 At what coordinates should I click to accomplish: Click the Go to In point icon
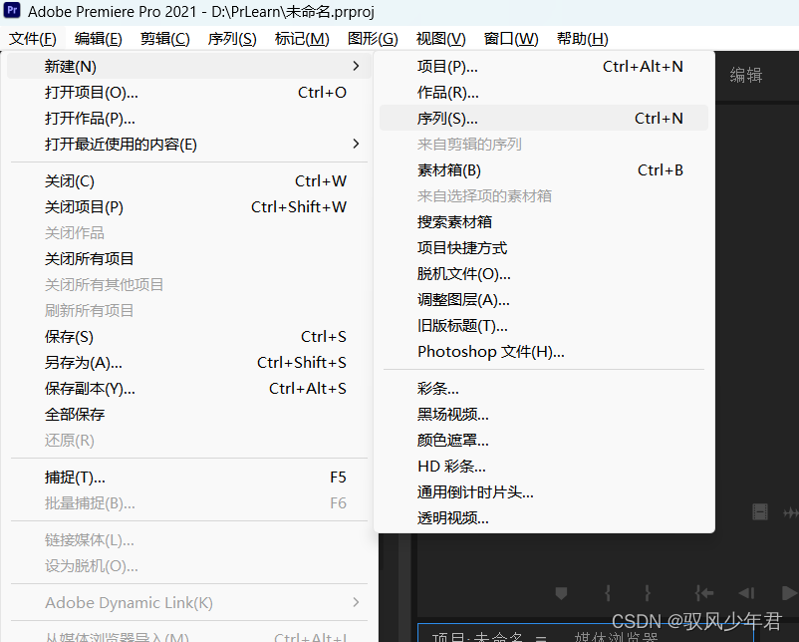pos(703,593)
